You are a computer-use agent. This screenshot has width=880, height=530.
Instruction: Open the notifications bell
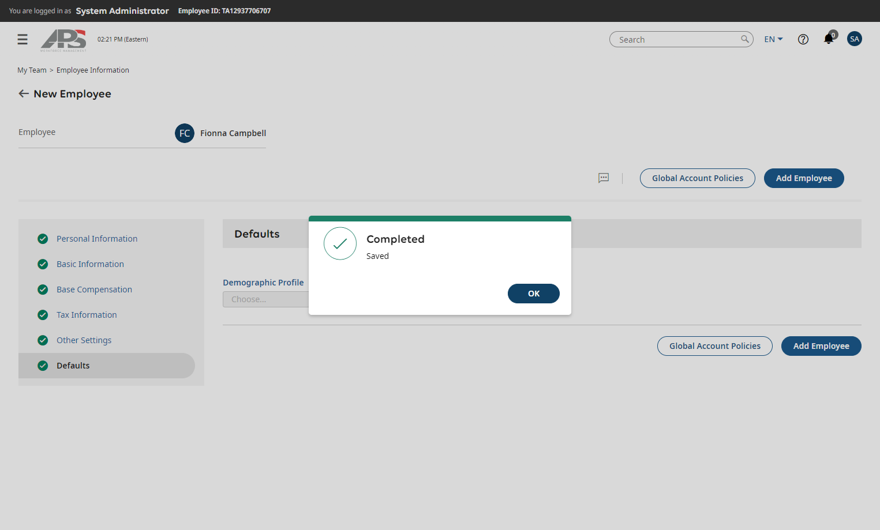829,39
